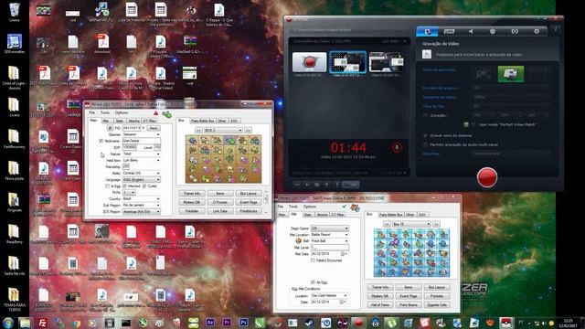
Task: Click the Nickname text field
Action: point(142,141)
